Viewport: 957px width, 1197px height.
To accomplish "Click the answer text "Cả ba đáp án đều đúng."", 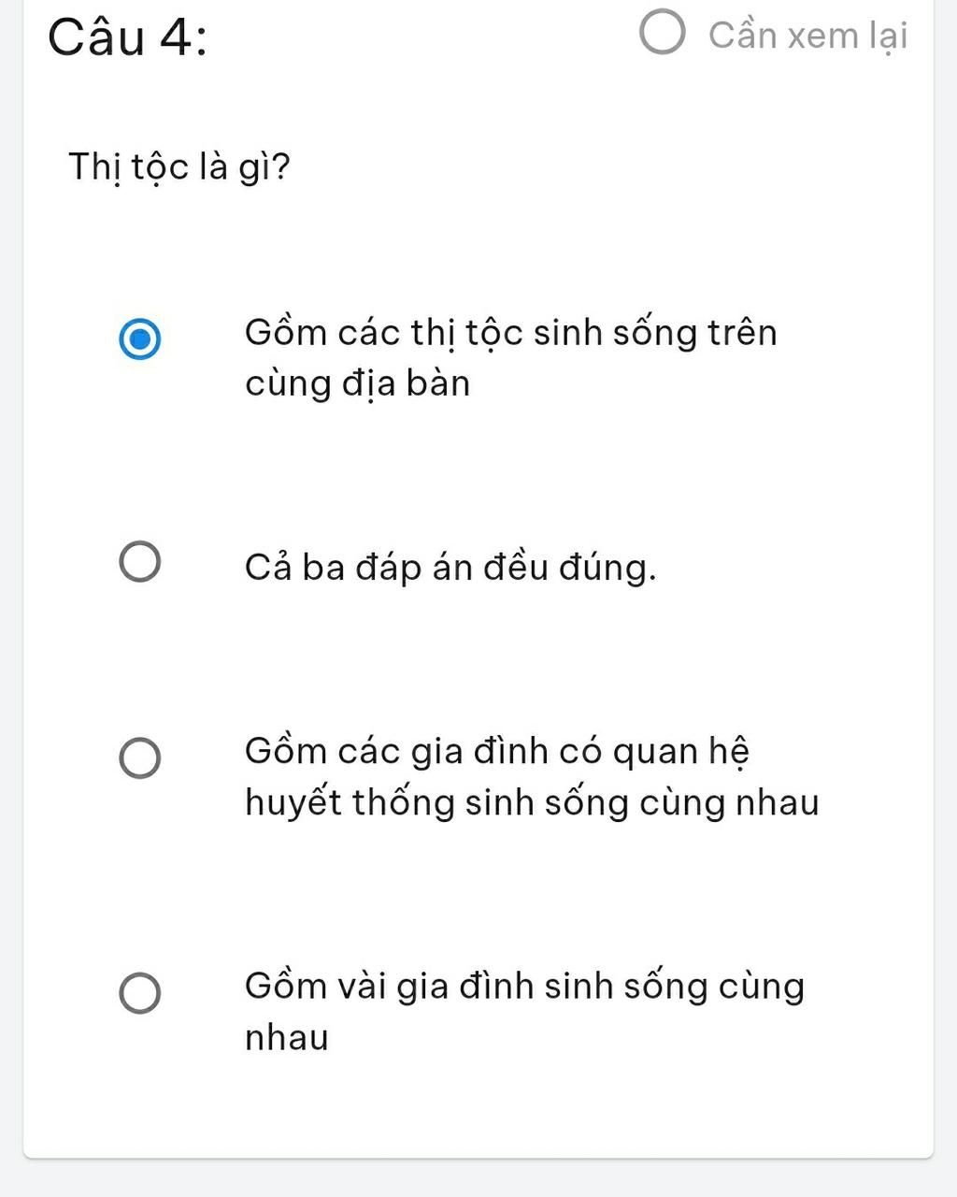I will (450, 568).
